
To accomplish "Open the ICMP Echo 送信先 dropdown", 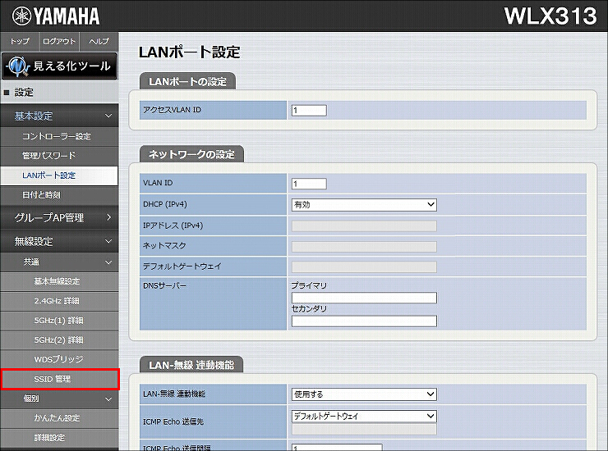I will (x=364, y=417).
